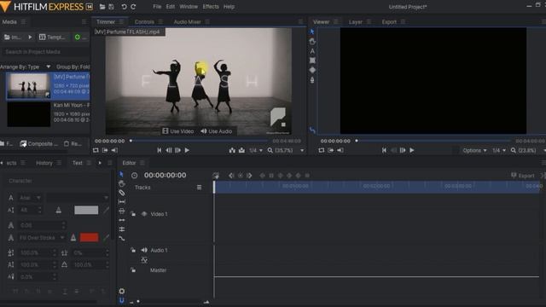Mute the Audio 1 track speaker
Image resolution: width=546 pixels, height=307 pixels.
pyautogui.click(x=144, y=250)
